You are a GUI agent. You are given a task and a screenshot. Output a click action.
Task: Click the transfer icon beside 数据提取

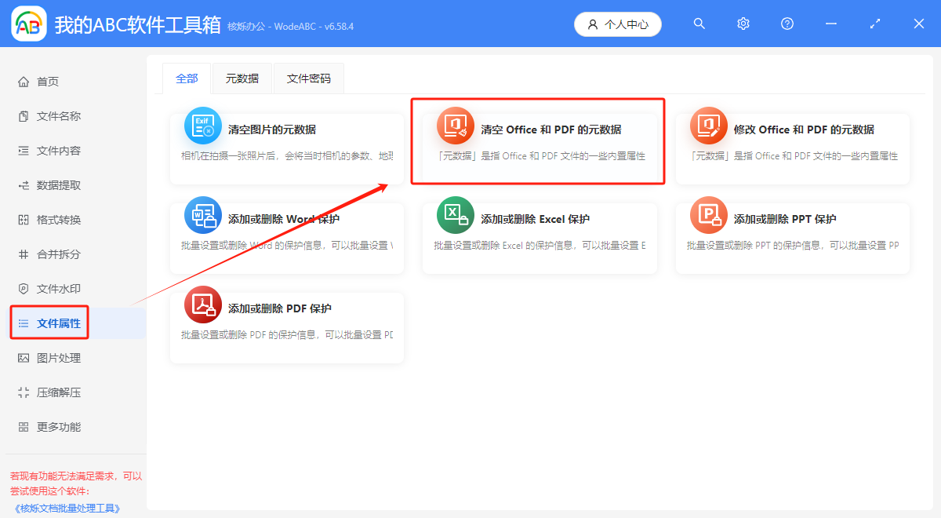click(24, 185)
